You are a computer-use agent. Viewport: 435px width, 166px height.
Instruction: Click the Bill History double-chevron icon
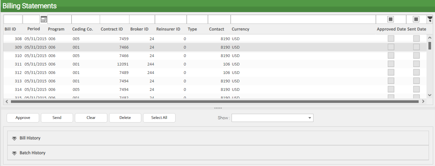14,138
